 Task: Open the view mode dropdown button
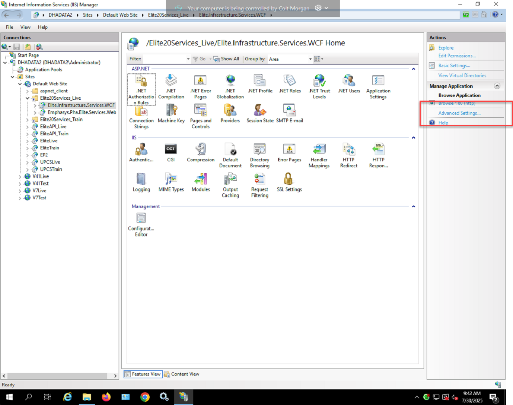(x=319, y=59)
